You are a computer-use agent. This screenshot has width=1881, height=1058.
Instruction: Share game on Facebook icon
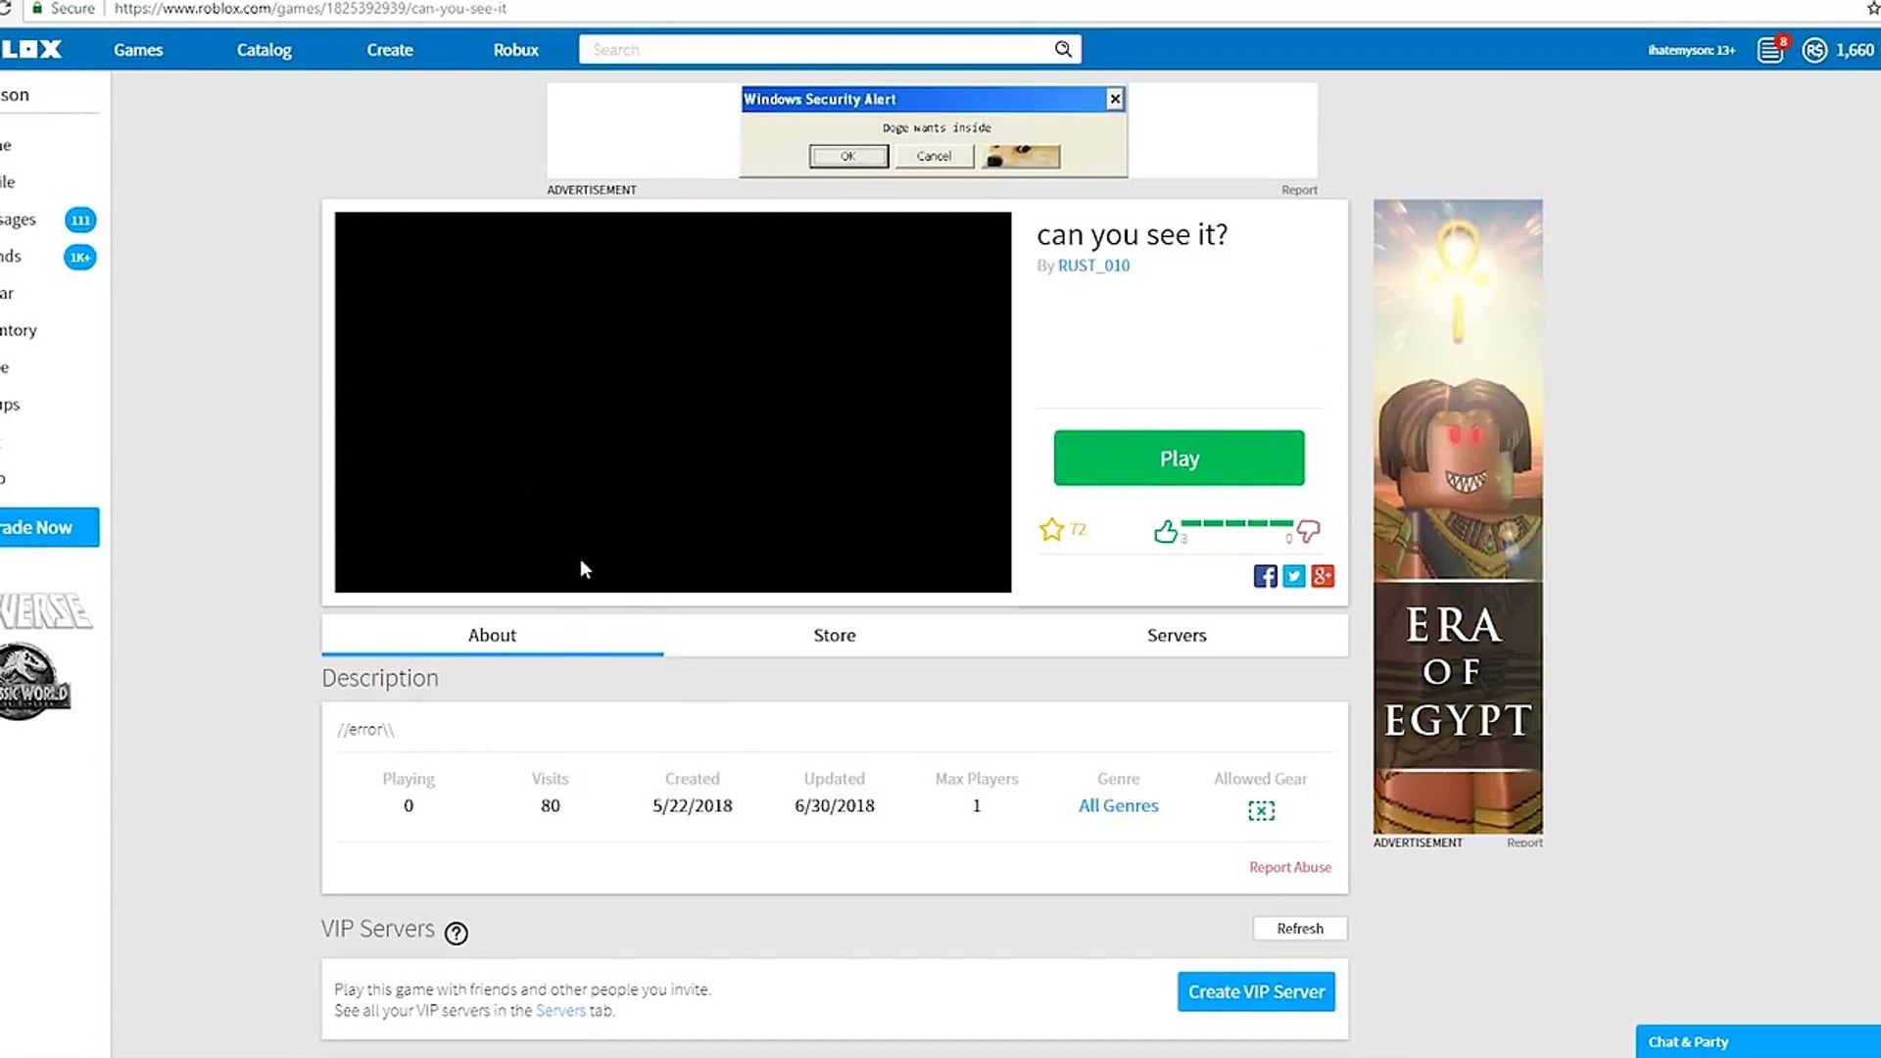coord(1265,576)
